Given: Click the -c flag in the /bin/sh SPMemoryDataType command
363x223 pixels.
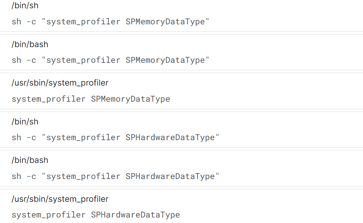Looking at the screenshot, I should tap(31, 22).
